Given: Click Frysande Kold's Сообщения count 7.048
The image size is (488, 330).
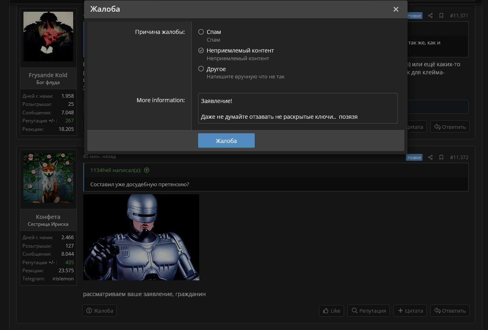Looking at the screenshot, I should click(x=68, y=113).
